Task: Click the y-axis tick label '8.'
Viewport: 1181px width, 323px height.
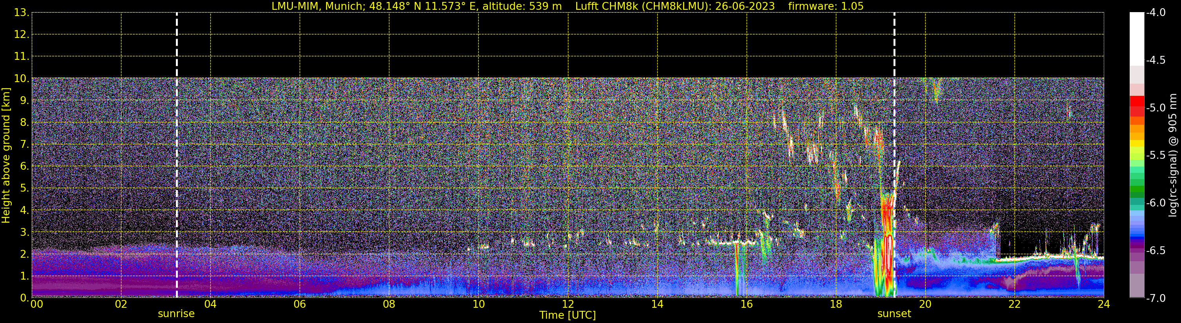Action: (25, 123)
